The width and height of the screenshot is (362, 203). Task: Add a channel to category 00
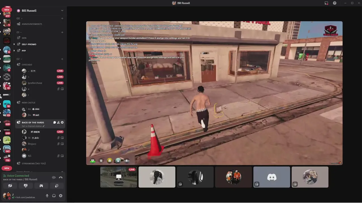[x=62, y=18]
